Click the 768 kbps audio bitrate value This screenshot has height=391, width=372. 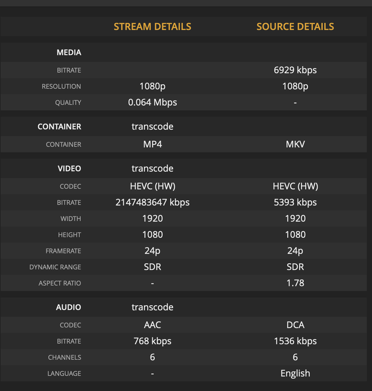pyautogui.click(x=153, y=341)
